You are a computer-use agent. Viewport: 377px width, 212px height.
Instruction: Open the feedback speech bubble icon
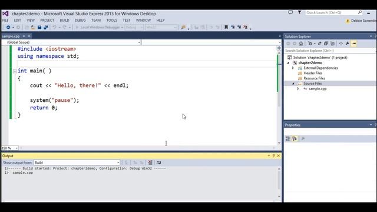[x=290, y=12]
